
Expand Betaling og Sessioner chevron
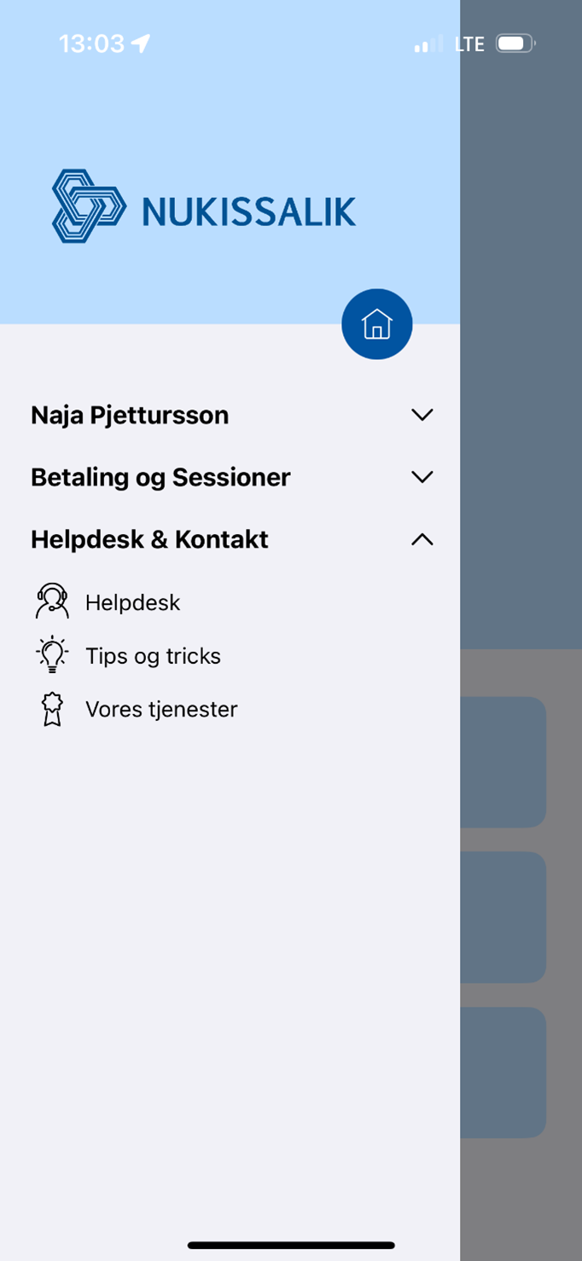point(422,477)
